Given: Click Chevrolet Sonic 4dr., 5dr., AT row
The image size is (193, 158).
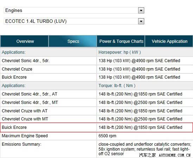Looking at the screenshot, I should pyautogui.click(x=96, y=94).
